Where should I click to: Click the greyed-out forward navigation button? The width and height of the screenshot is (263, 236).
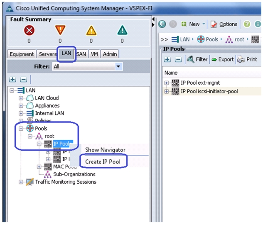pos(173,24)
